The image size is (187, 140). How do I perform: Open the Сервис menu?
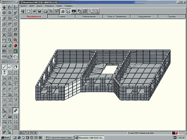[59, 6]
